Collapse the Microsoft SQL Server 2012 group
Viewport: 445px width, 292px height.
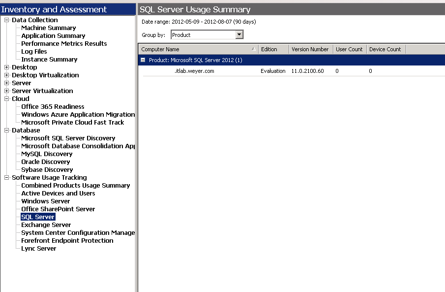(143, 60)
